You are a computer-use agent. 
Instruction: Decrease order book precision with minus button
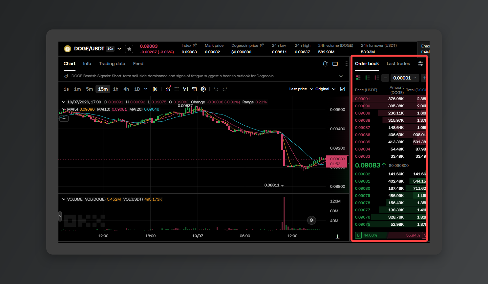click(x=385, y=78)
